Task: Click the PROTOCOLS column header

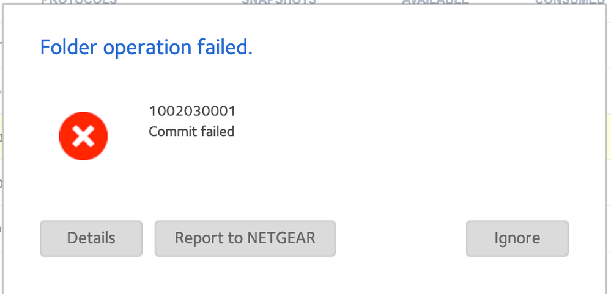Action: [x=79, y=2]
